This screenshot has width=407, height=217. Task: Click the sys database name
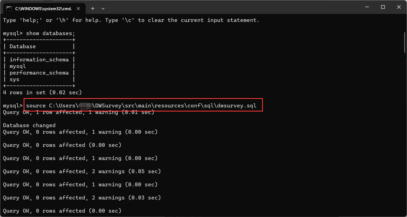pos(14,79)
